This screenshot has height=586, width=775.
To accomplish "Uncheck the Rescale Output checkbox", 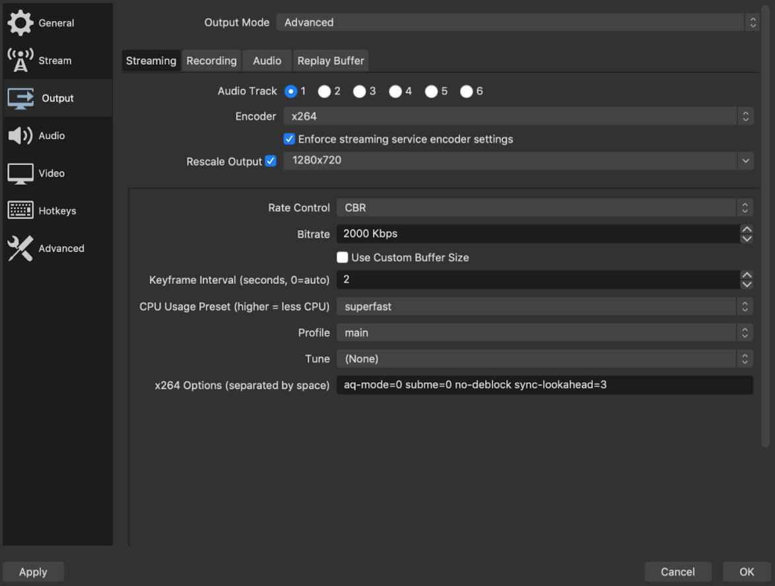I will coord(271,161).
